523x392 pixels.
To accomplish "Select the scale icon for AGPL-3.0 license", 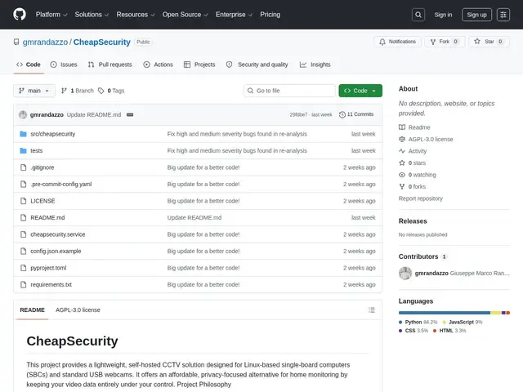I will coord(402,140).
